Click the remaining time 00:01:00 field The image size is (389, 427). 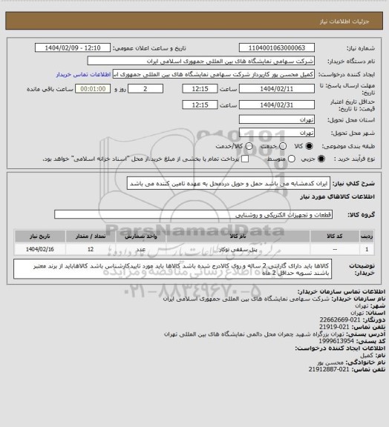click(93, 89)
